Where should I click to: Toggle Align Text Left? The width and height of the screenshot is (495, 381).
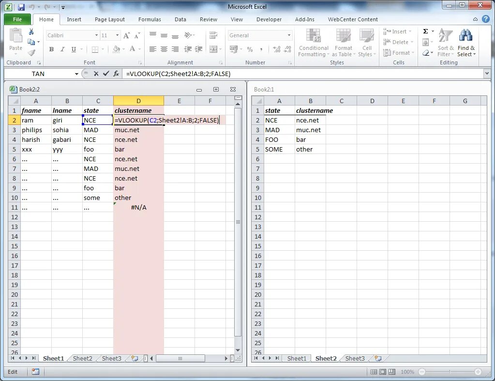(153, 49)
